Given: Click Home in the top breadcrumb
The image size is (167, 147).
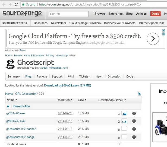Looking at the screenshot, I should [8, 56].
